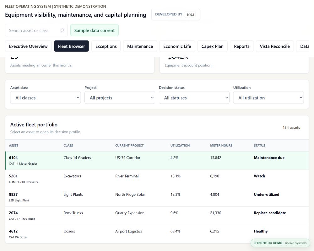This screenshot has width=314, height=251.
Task: Click the Dozers class cell
Action: coord(69,231)
